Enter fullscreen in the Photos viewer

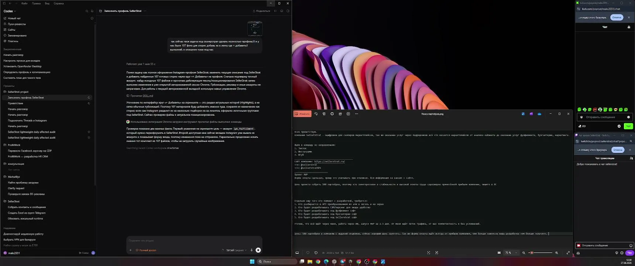point(568,253)
